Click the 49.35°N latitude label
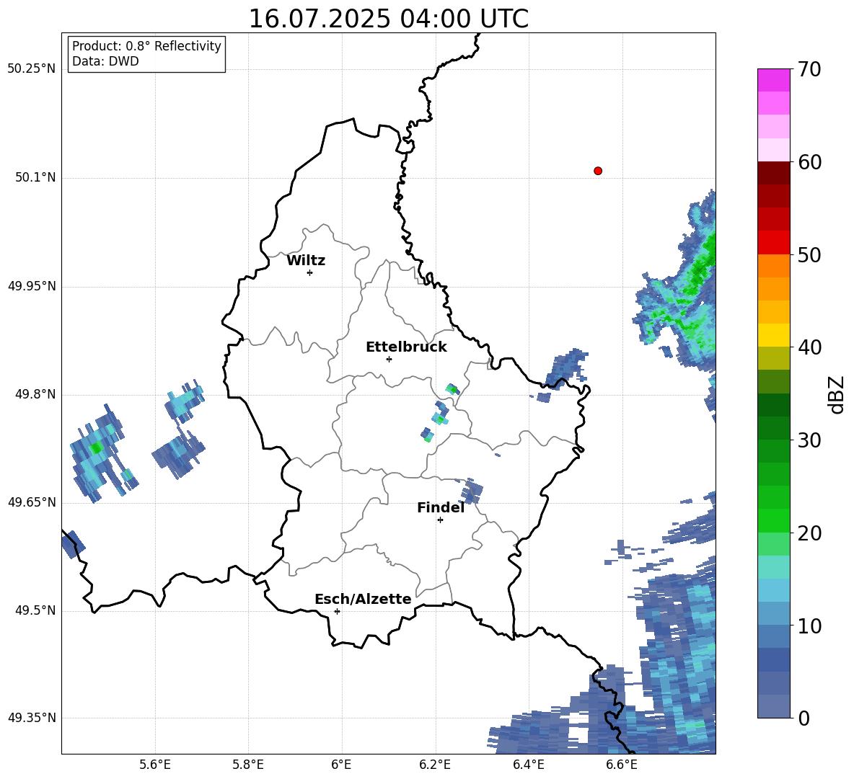854x779 pixels. (x=32, y=718)
